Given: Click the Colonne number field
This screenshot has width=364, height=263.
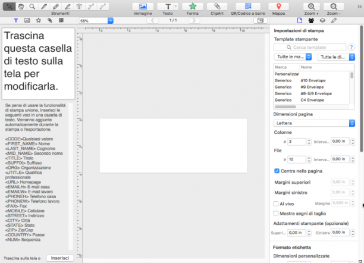Looking at the screenshot, I should 296,142.
